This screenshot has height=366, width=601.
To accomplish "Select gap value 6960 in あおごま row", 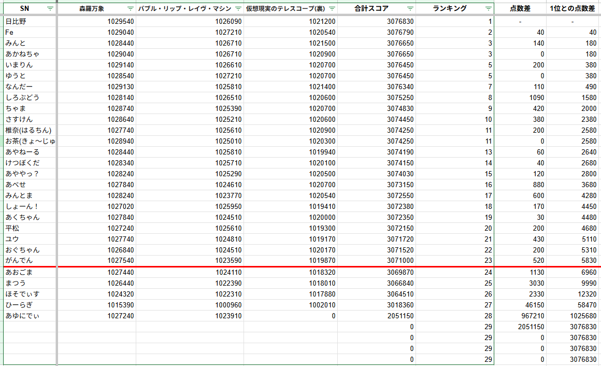I will [574, 272].
